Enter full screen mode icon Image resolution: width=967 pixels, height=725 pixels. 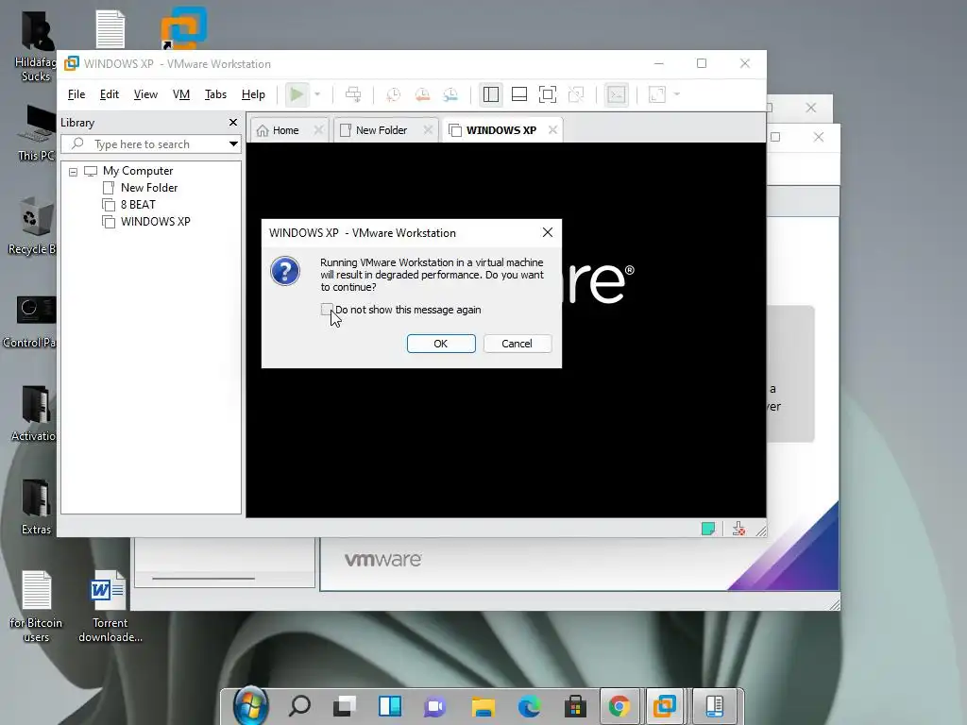click(547, 94)
